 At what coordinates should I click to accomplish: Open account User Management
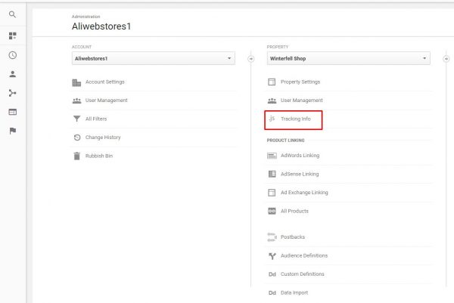106,100
